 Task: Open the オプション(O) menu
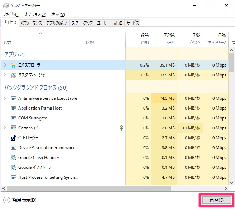(35, 14)
